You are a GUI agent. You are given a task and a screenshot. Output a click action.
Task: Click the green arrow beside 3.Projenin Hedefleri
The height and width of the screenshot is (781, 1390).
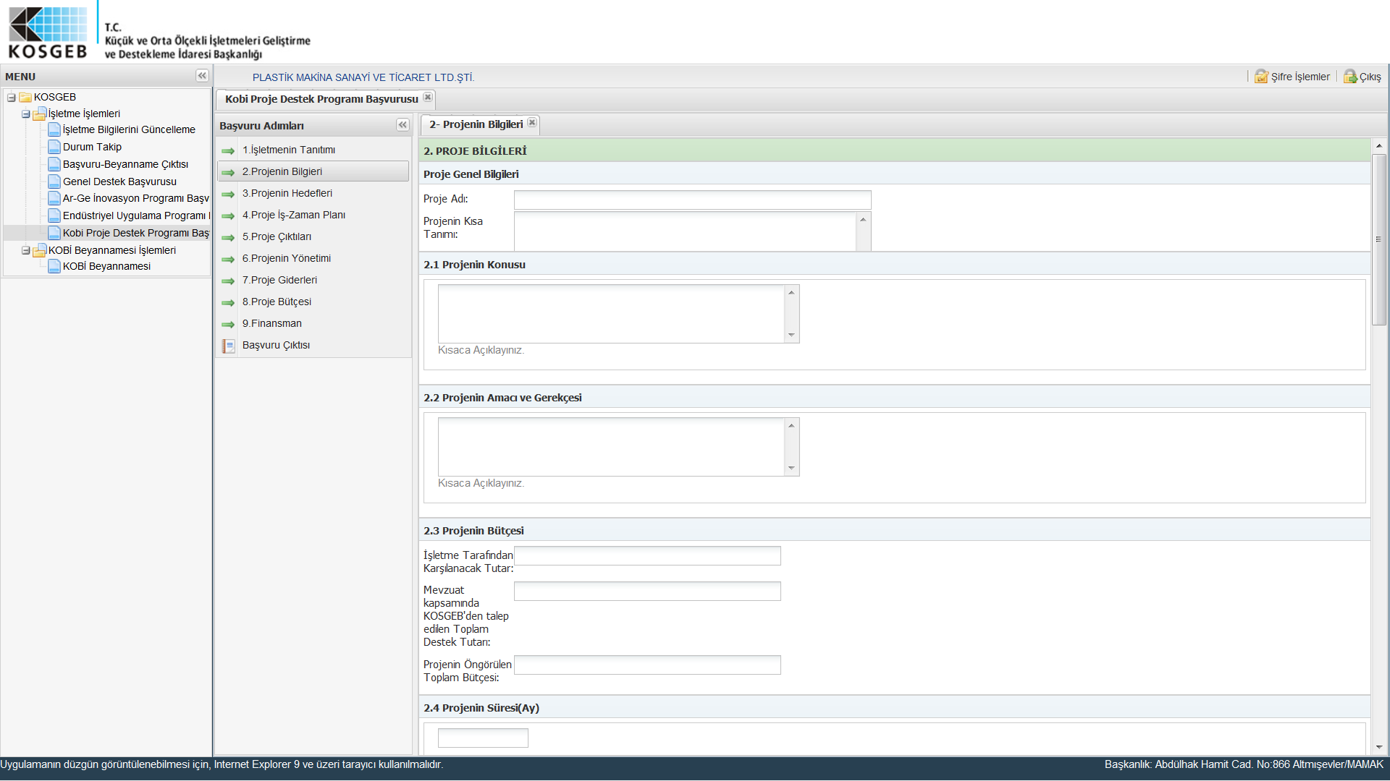(x=228, y=194)
